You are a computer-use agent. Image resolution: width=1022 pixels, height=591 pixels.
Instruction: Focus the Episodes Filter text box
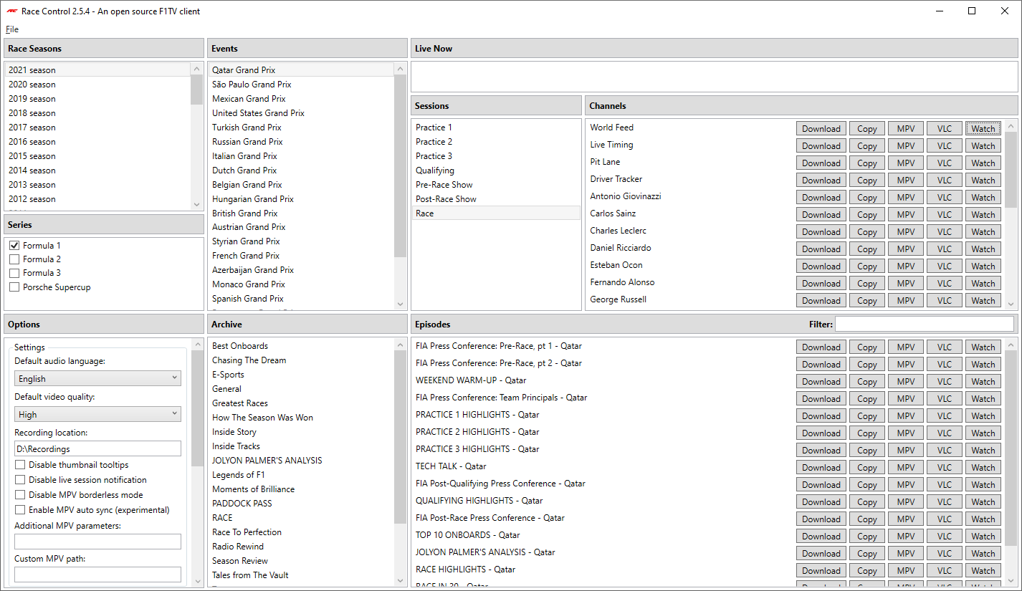pyautogui.click(x=925, y=324)
